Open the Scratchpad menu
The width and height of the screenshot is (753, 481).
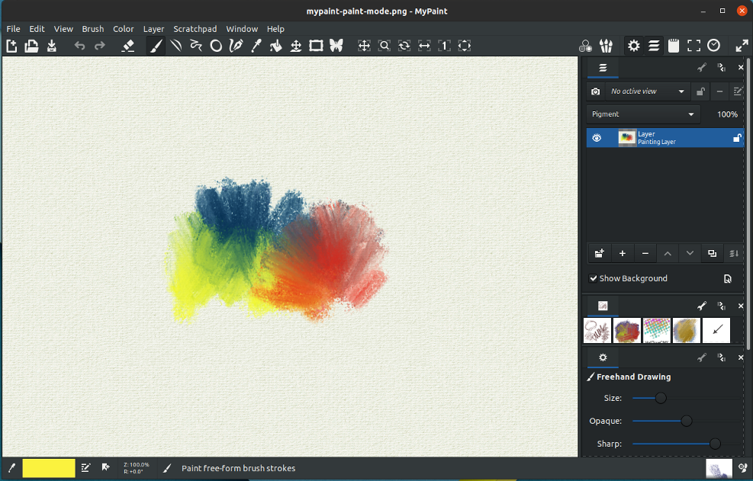click(195, 29)
